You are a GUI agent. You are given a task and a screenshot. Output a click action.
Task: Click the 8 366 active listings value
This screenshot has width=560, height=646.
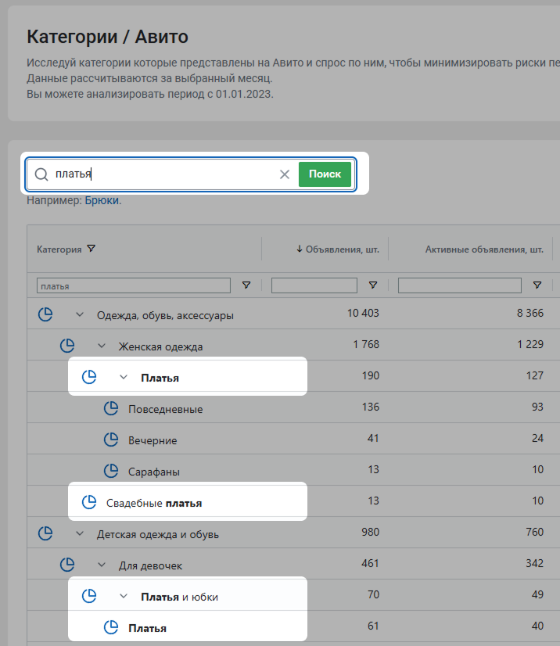click(530, 313)
